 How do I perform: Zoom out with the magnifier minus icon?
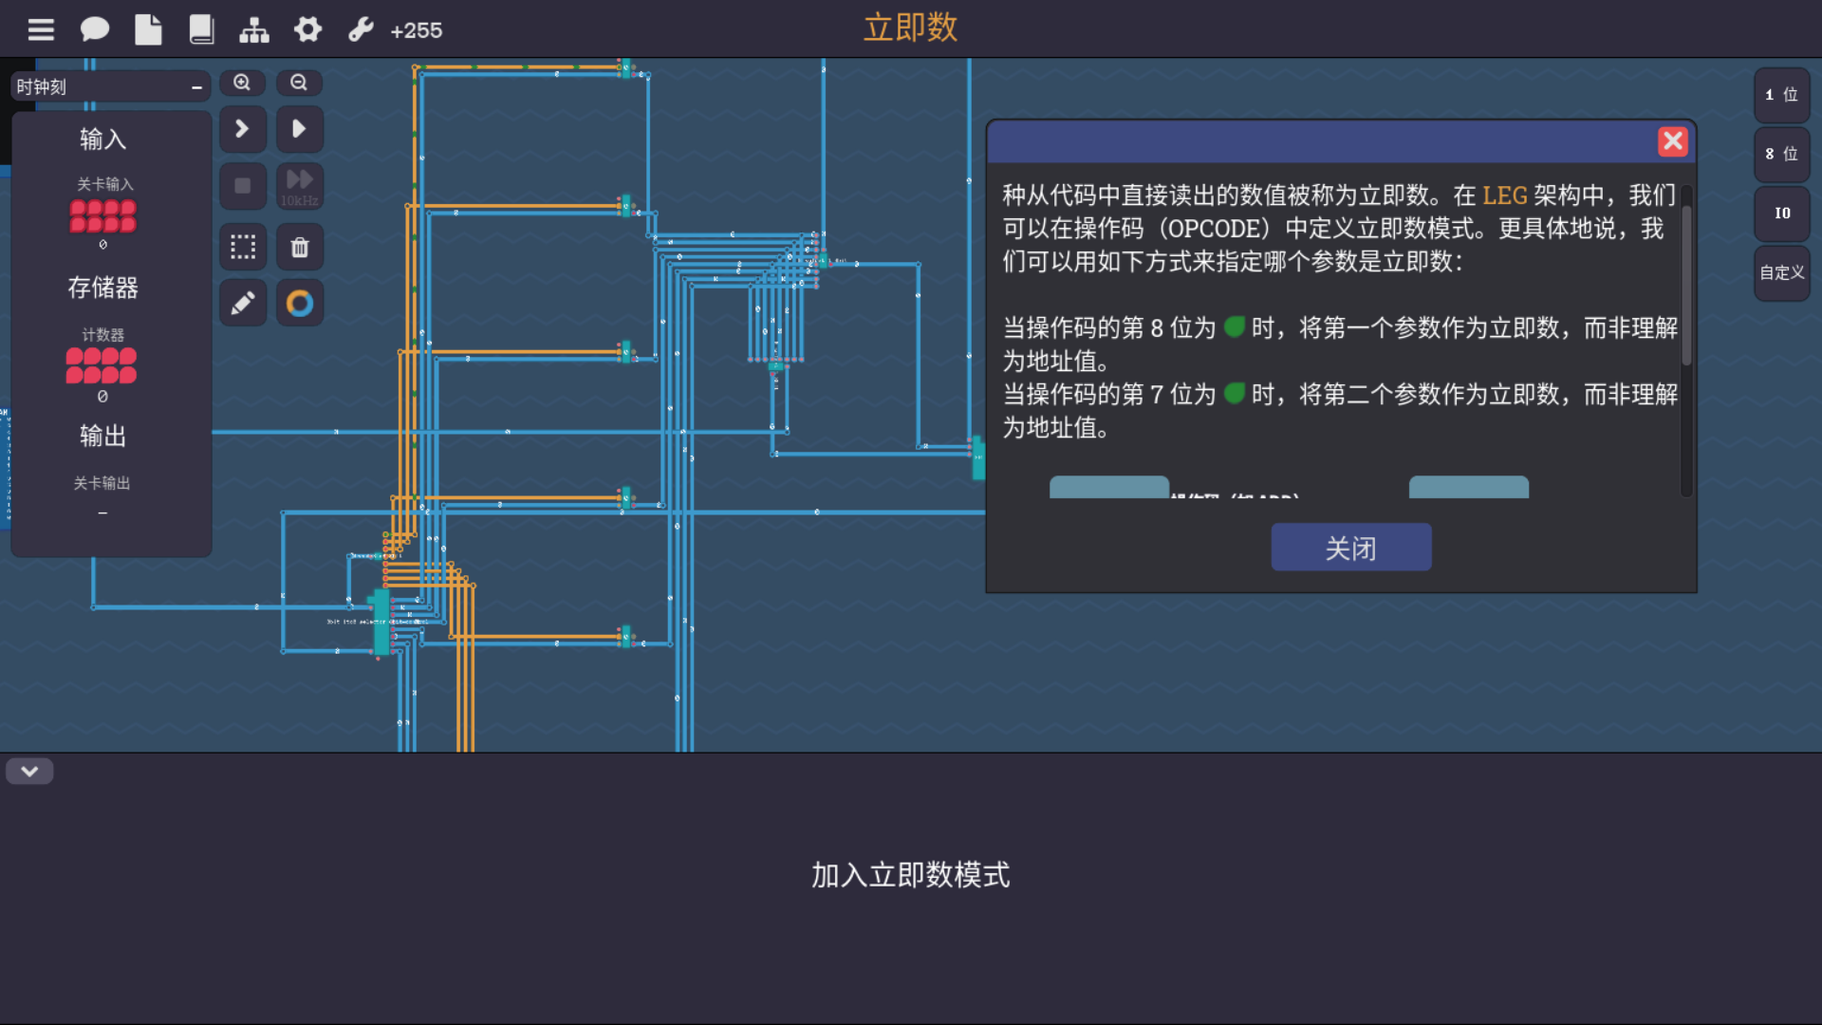click(x=299, y=84)
